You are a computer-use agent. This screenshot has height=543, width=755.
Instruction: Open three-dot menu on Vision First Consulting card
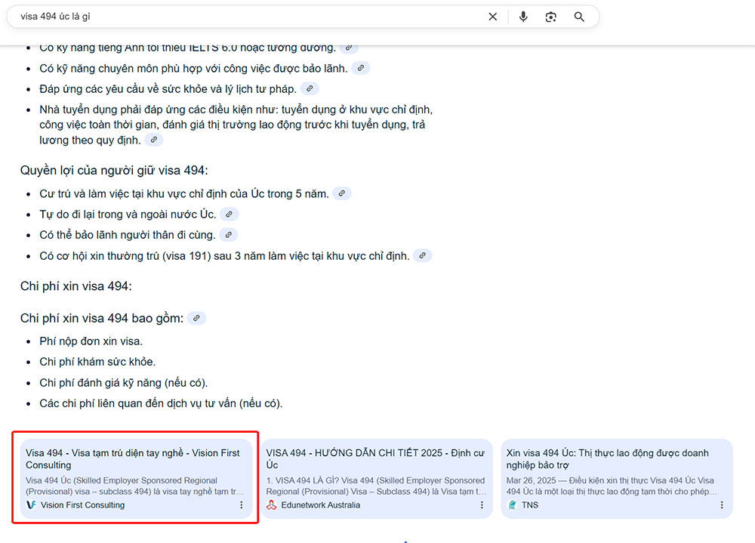click(x=242, y=505)
